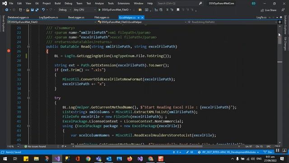Open Windows Start menu
The image size is (289, 163).
tap(5, 159)
